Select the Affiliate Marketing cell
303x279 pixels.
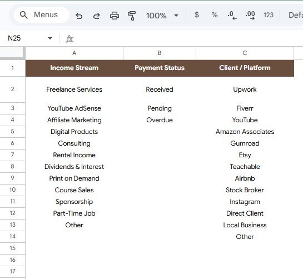(x=74, y=120)
